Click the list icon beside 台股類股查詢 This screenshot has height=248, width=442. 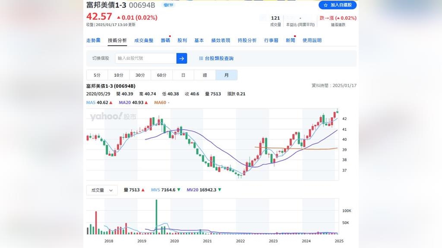(x=201, y=58)
